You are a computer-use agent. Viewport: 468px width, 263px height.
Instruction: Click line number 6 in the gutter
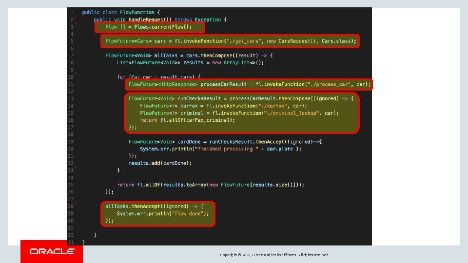coord(72,48)
